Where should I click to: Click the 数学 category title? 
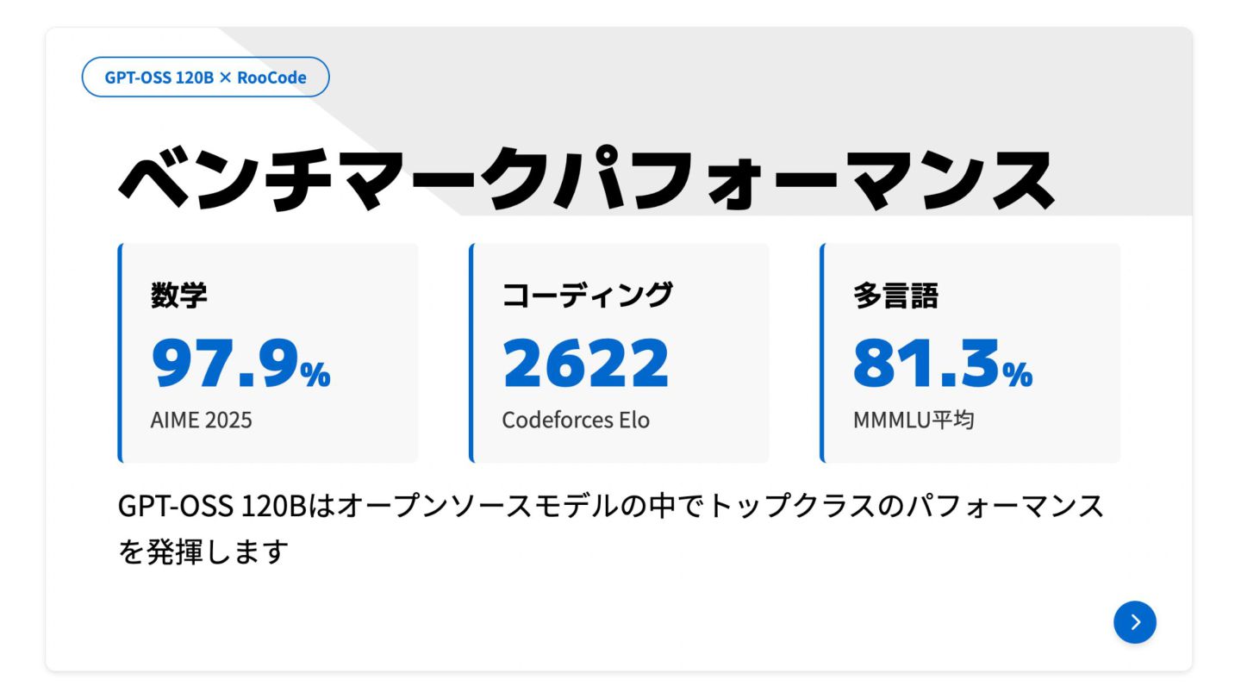(179, 296)
